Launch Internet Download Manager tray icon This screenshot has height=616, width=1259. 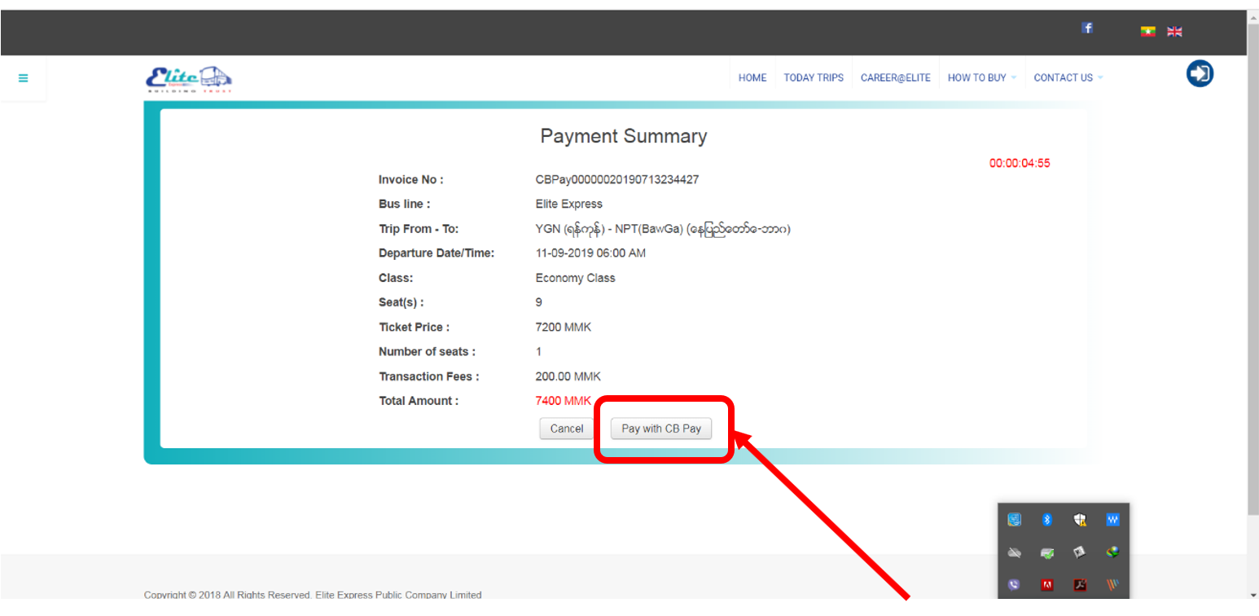tap(1112, 552)
